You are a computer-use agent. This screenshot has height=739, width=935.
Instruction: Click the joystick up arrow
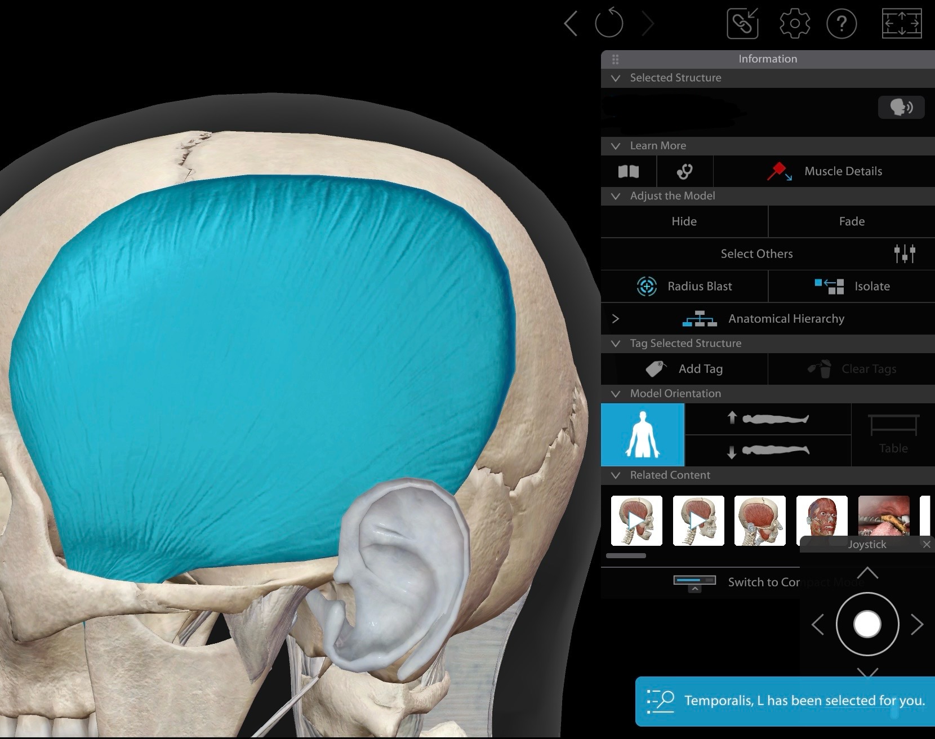pyautogui.click(x=867, y=573)
